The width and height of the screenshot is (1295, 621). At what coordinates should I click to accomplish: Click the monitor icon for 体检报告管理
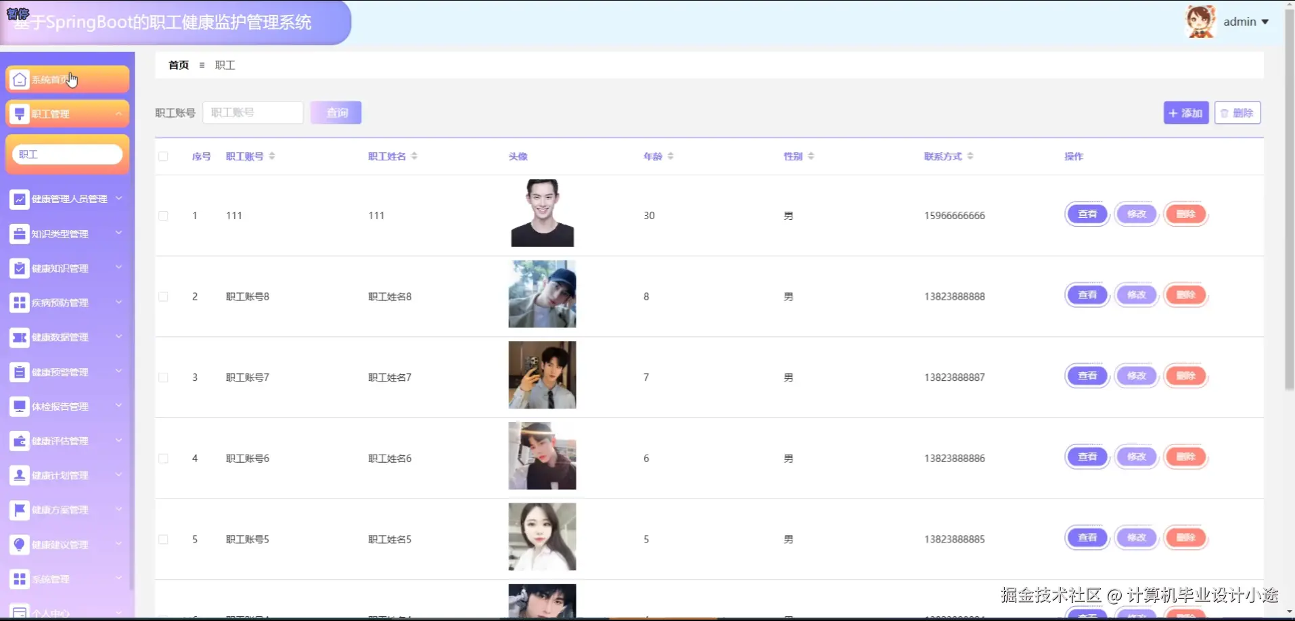[x=20, y=407]
